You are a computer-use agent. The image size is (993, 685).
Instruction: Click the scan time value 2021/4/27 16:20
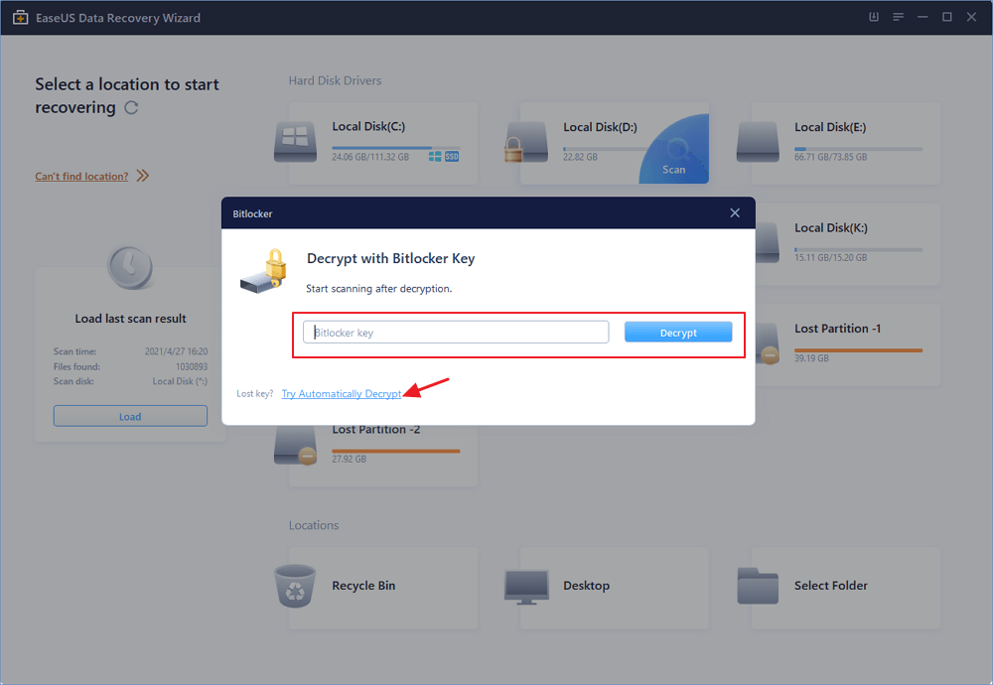(x=176, y=351)
